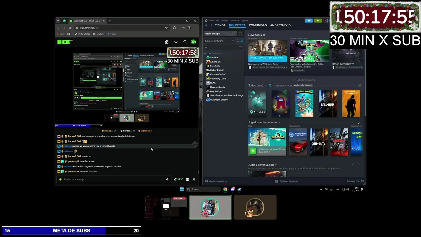Open Amigos y chat in Steam
This screenshot has height=237, width=421.
pyautogui.click(x=355, y=181)
